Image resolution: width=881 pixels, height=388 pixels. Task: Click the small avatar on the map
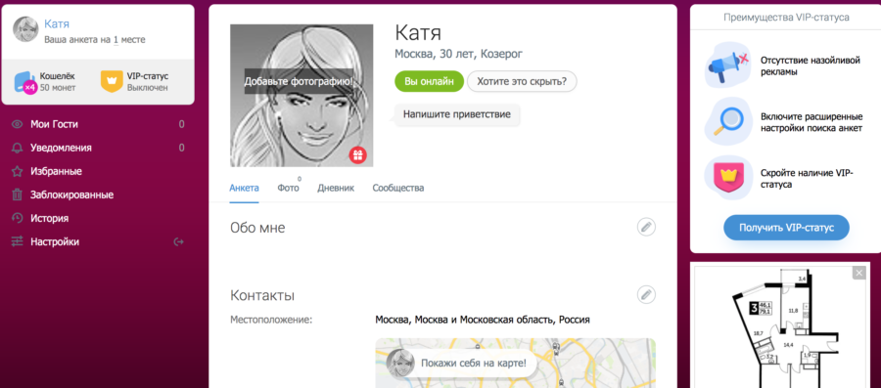[x=400, y=363]
